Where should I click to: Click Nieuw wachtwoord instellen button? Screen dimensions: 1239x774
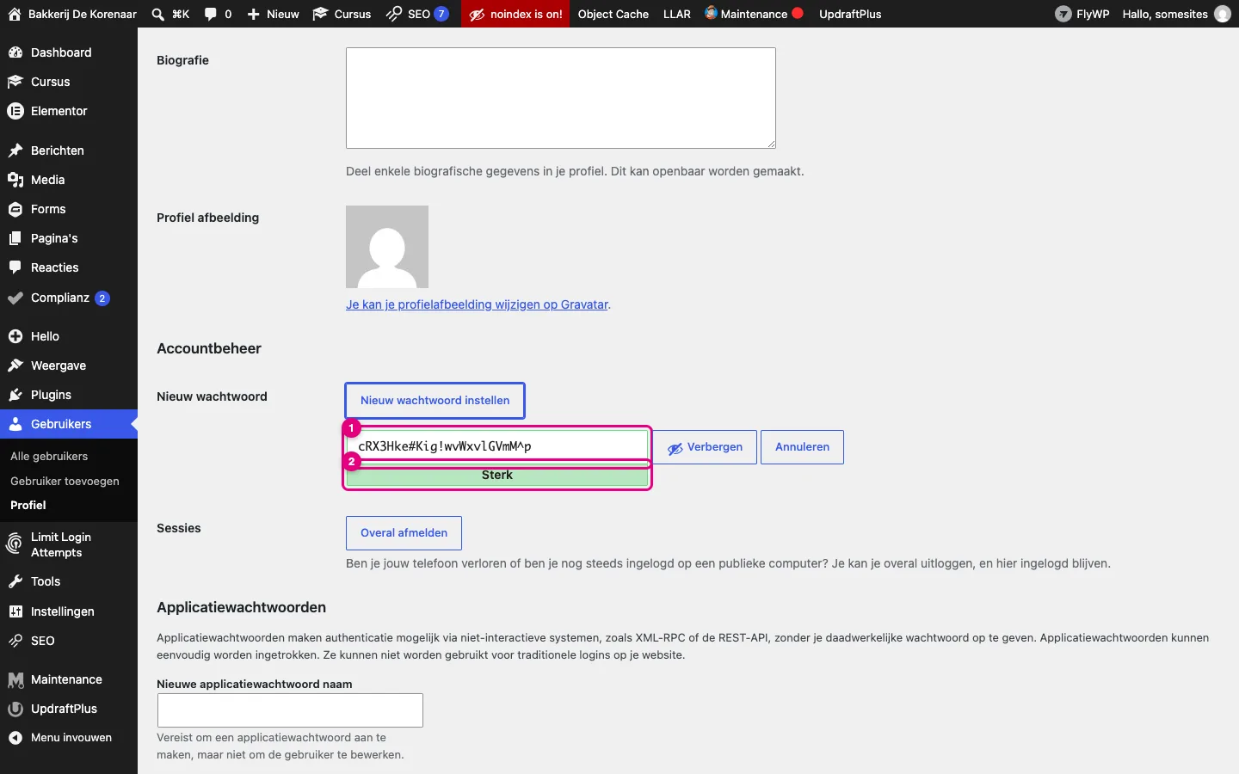tap(435, 401)
